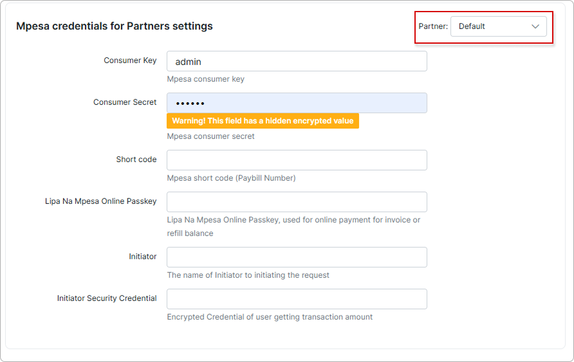This screenshot has height=362, width=574.
Task: Open the Partner dropdown showing Default
Action: point(498,26)
